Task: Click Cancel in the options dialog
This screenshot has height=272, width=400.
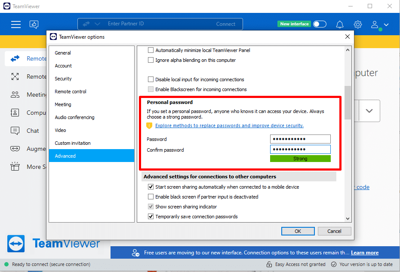Action: coord(334,231)
